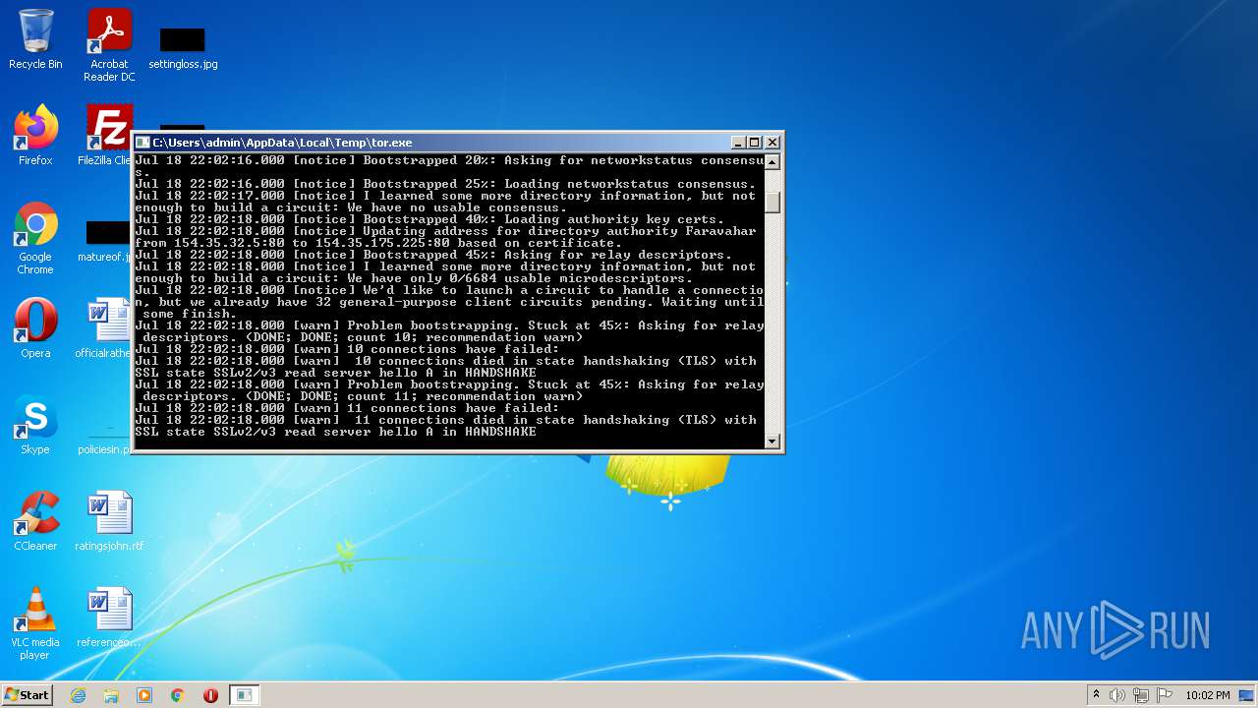
Task: Click the 'Bootstrapped 40%: Loading authority key certs' line
Action: pyautogui.click(x=429, y=219)
